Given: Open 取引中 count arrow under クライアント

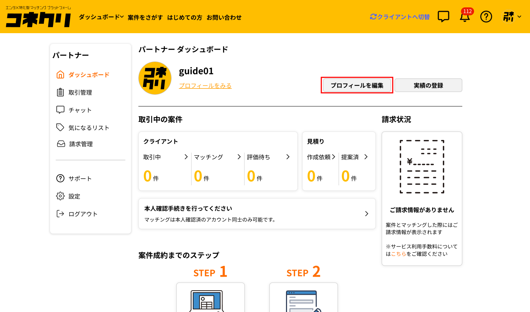Looking at the screenshot, I should pos(186,157).
